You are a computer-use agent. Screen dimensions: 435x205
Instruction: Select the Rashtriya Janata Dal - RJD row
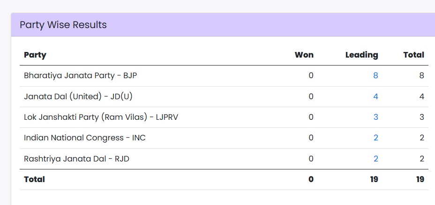(x=76, y=159)
